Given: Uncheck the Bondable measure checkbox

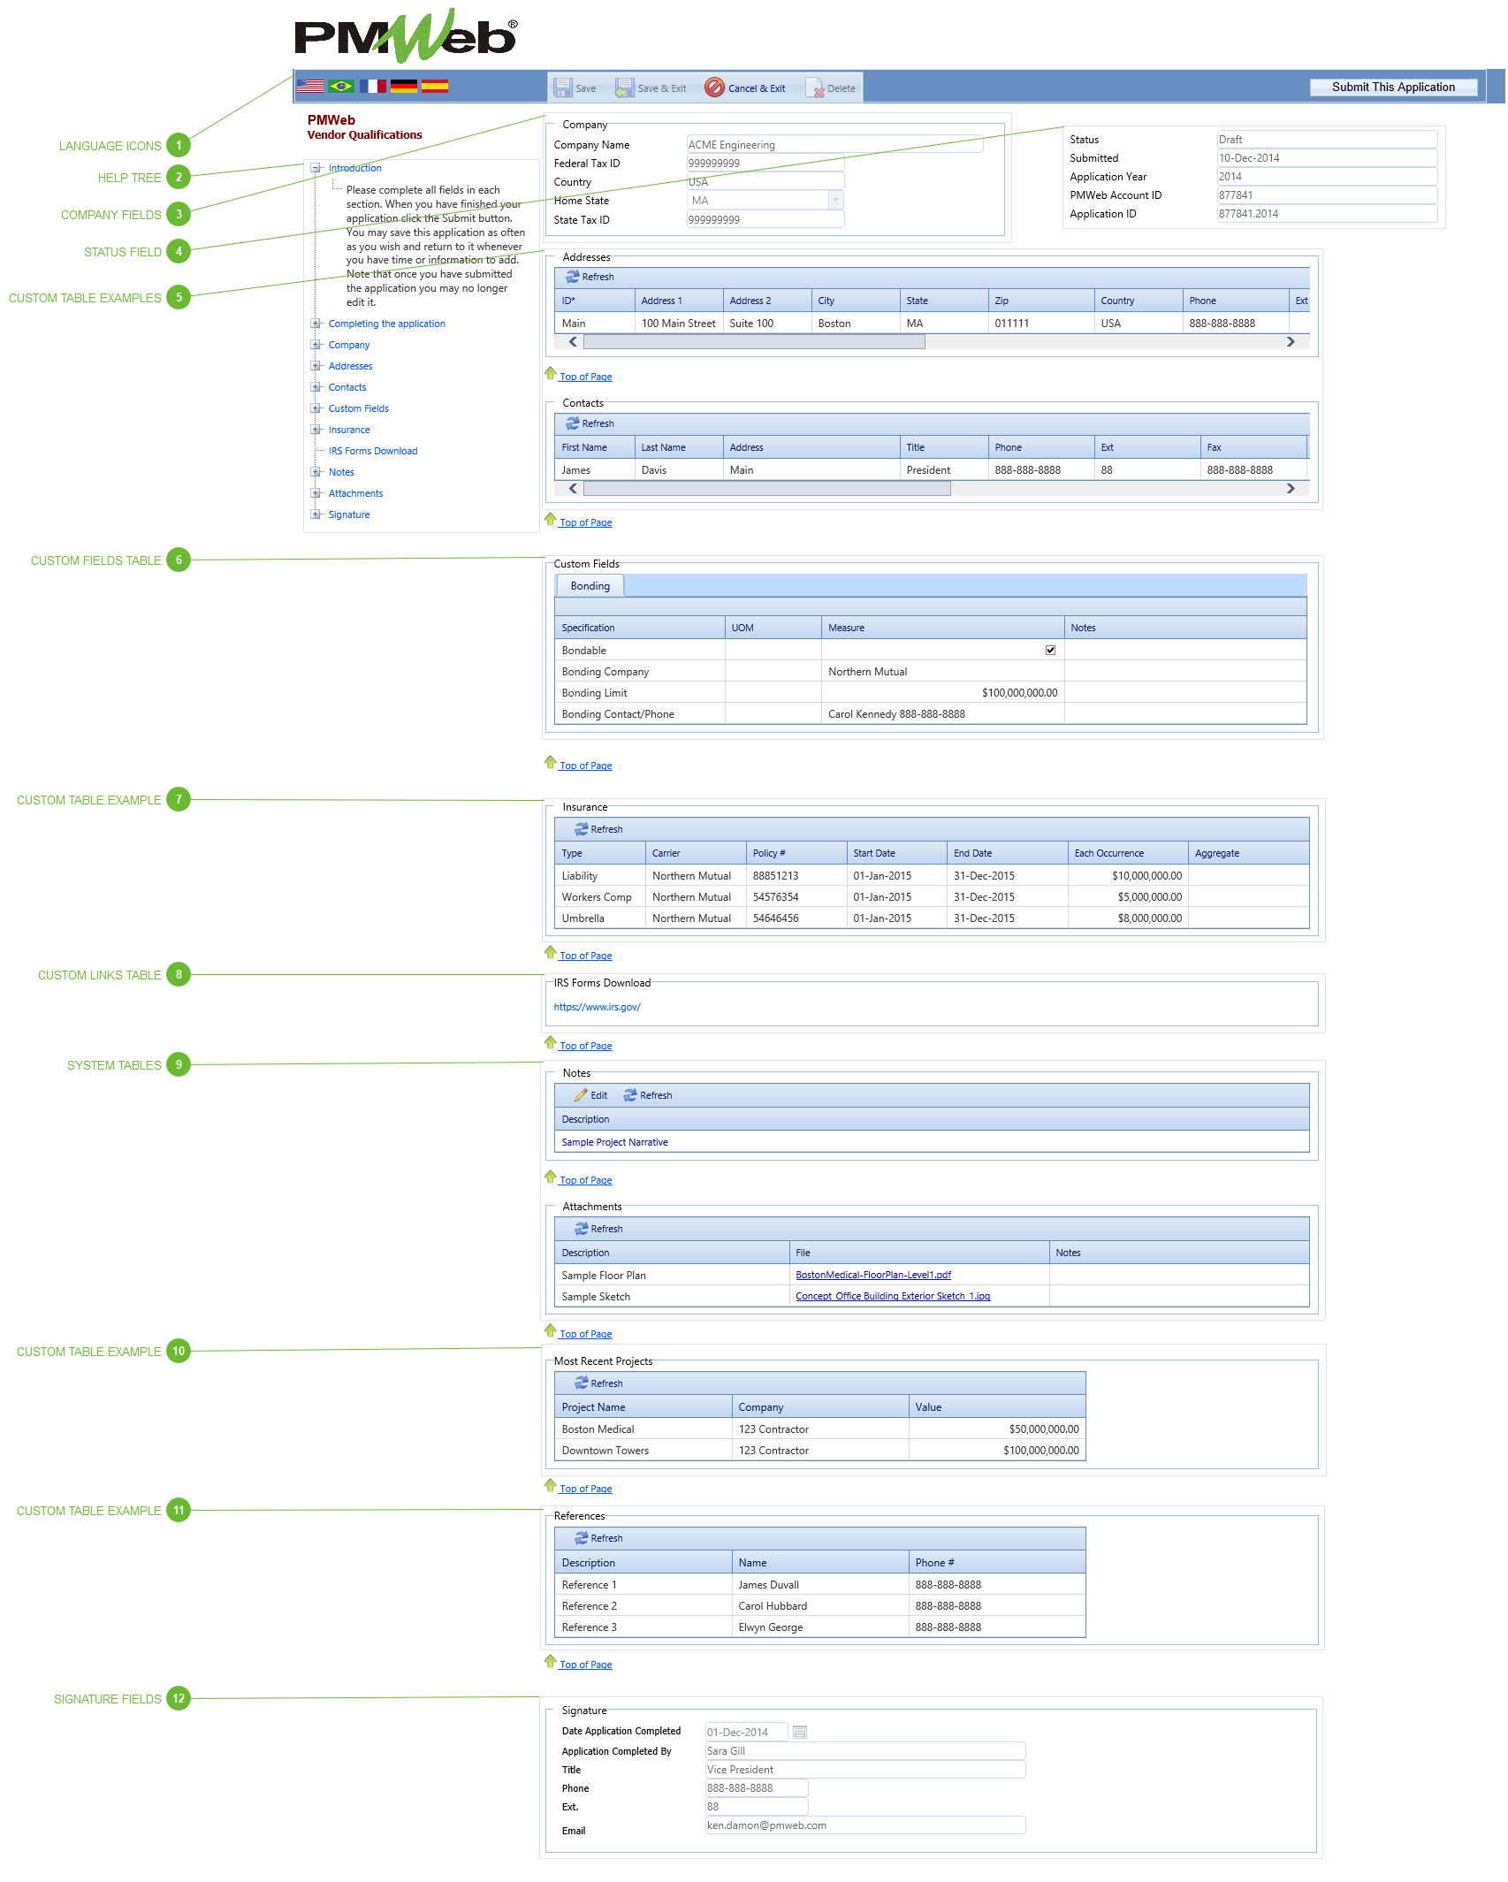Looking at the screenshot, I should [1050, 650].
